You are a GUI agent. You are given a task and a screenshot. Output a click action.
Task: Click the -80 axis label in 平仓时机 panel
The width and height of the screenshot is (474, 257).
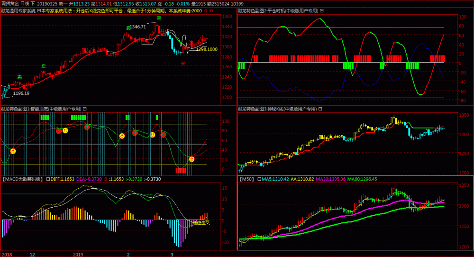[462, 101]
